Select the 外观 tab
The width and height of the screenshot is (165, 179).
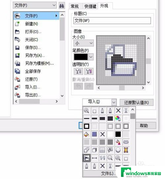pos(104,6)
